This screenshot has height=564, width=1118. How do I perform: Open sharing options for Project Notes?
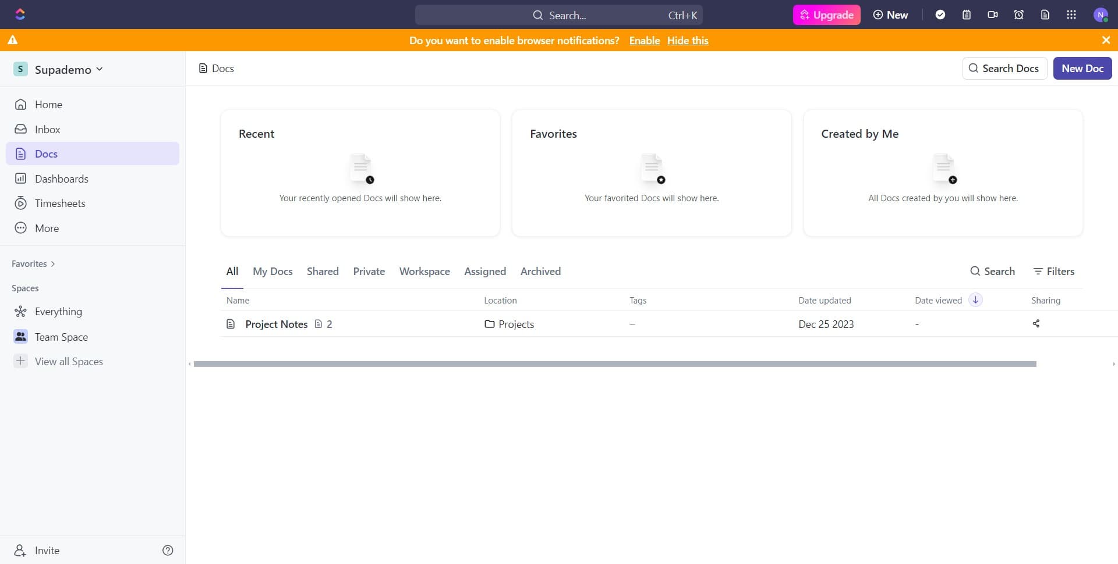click(1036, 324)
